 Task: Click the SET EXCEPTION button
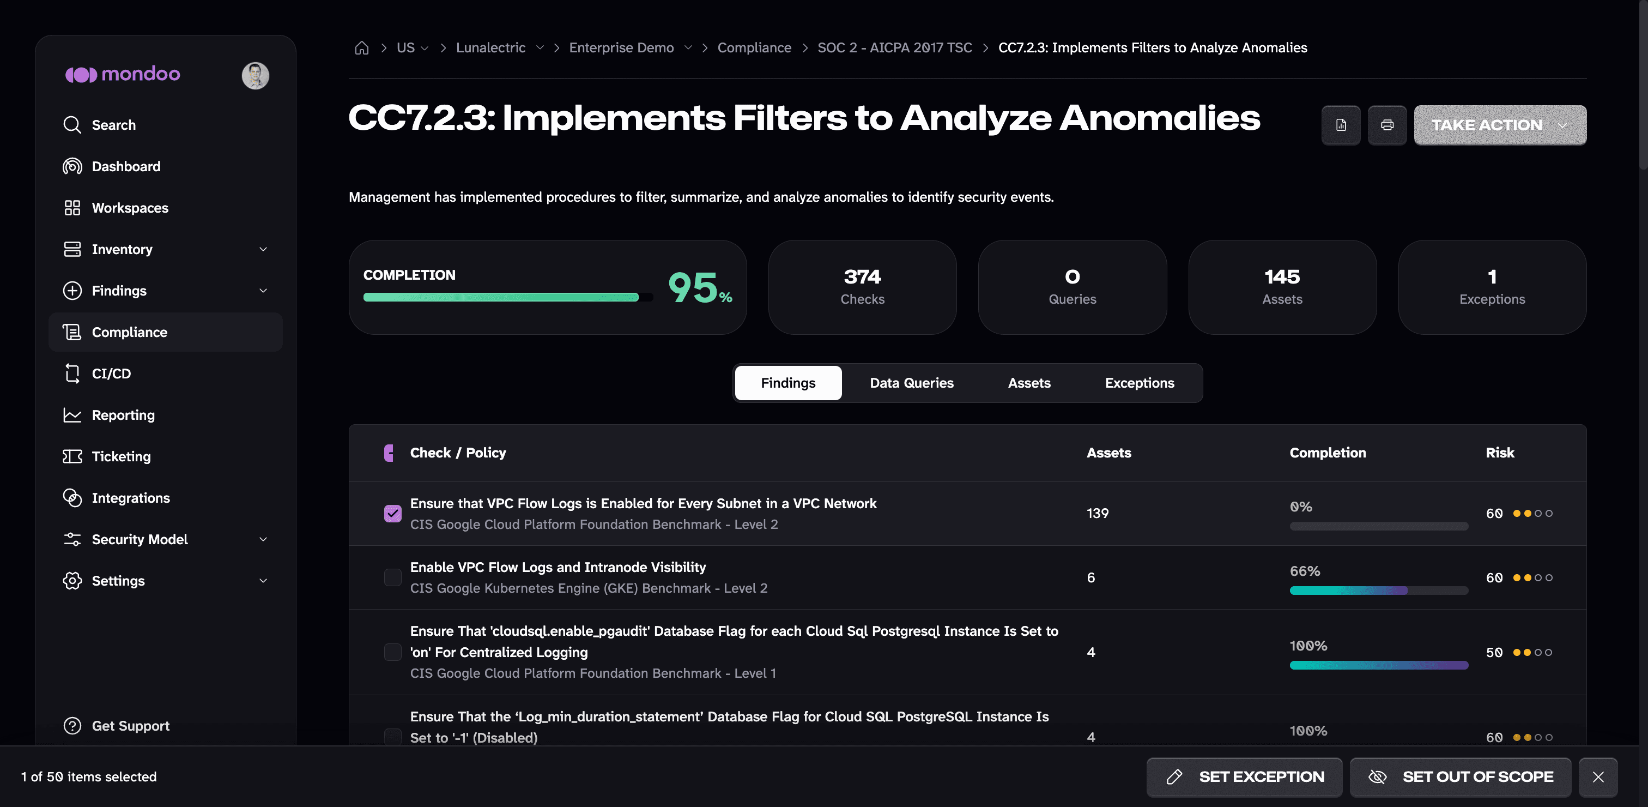[1244, 777]
